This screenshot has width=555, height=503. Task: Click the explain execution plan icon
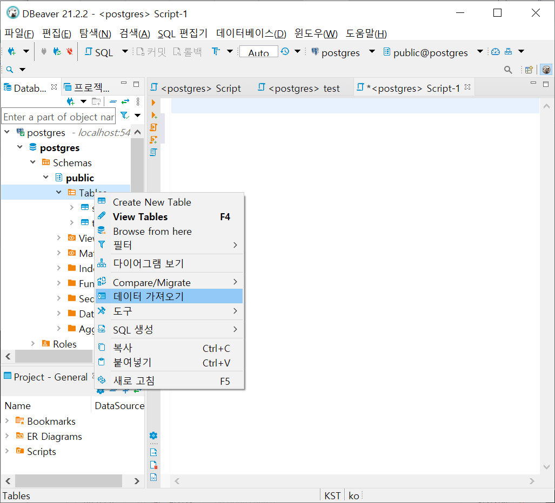point(153,152)
